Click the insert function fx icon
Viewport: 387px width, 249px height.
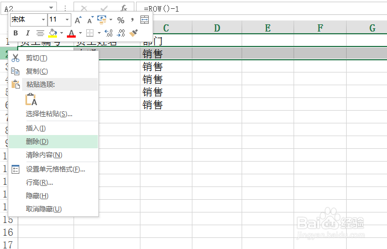[x=124, y=8]
